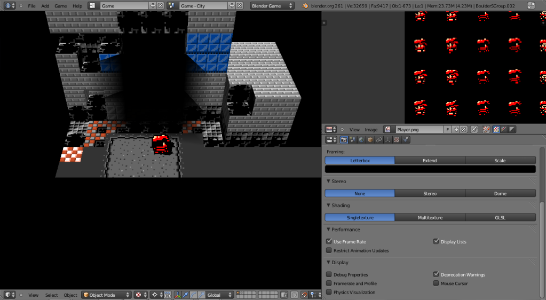Switch to the Scene properties tab
This screenshot has height=300, width=546.
tap(353, 140)
